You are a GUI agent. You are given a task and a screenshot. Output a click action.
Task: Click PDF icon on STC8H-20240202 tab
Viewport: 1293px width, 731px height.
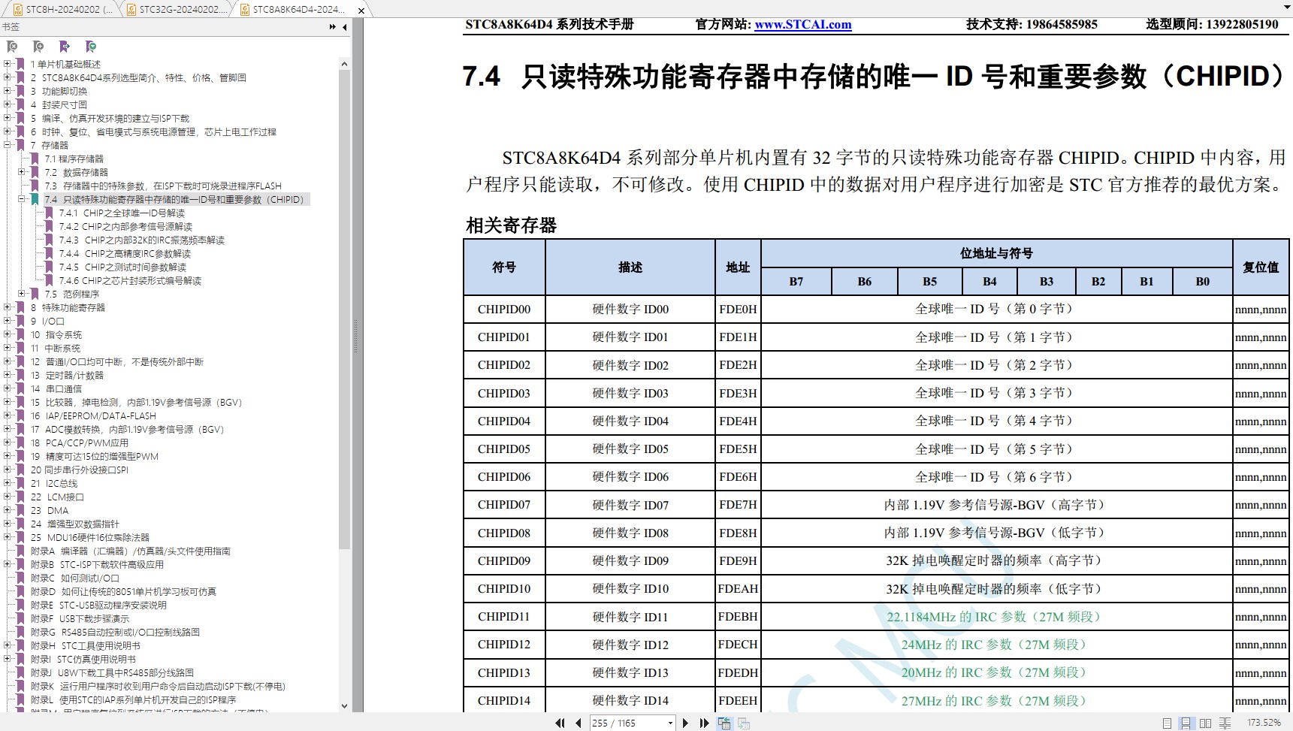(x=18, y=10)
